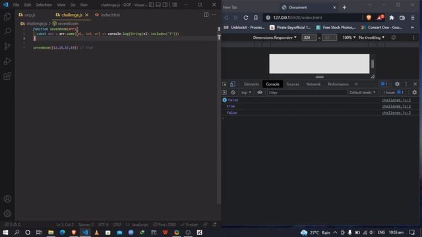
Task: Open console settings gear
Action: [x=415, y=92]
